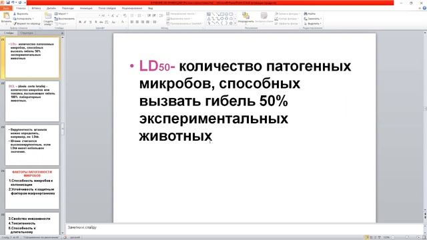Increase font size with the larger-A button

(x=113, y=16)
